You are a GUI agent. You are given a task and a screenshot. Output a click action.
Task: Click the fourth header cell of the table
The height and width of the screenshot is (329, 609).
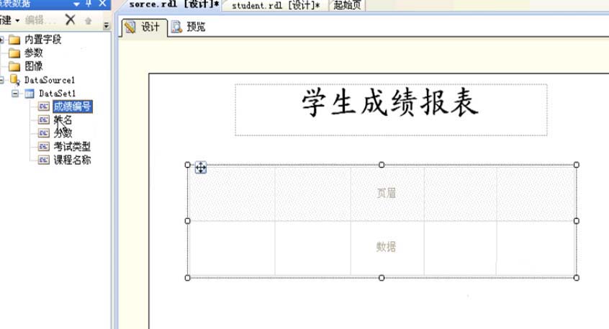460,194
